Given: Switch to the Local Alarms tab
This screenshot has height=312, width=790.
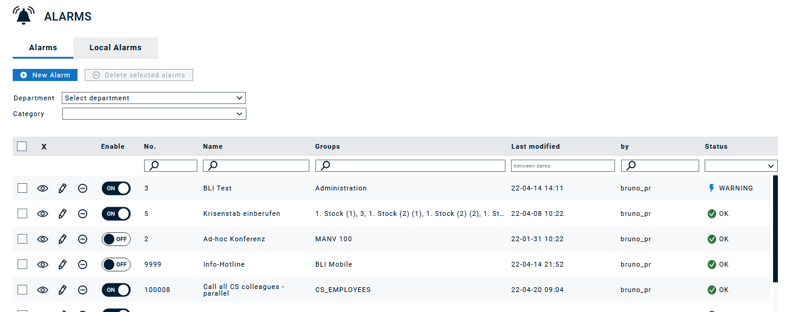Looking at the screenshot, I should pos(116,48).
